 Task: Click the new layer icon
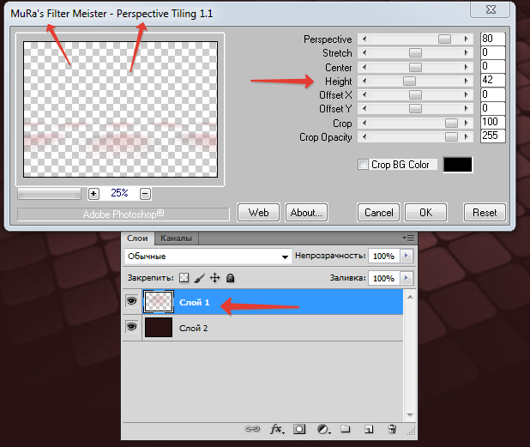tap(368, 428)
